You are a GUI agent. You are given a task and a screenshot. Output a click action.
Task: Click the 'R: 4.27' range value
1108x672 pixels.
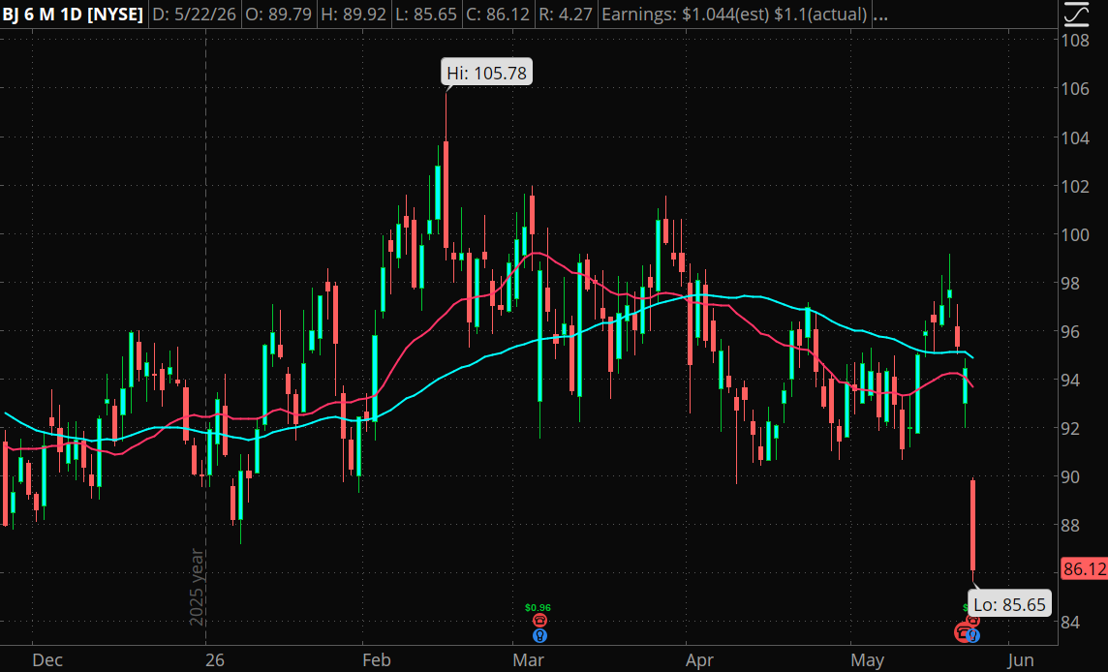pyautogui.click(x=566, y=15)
